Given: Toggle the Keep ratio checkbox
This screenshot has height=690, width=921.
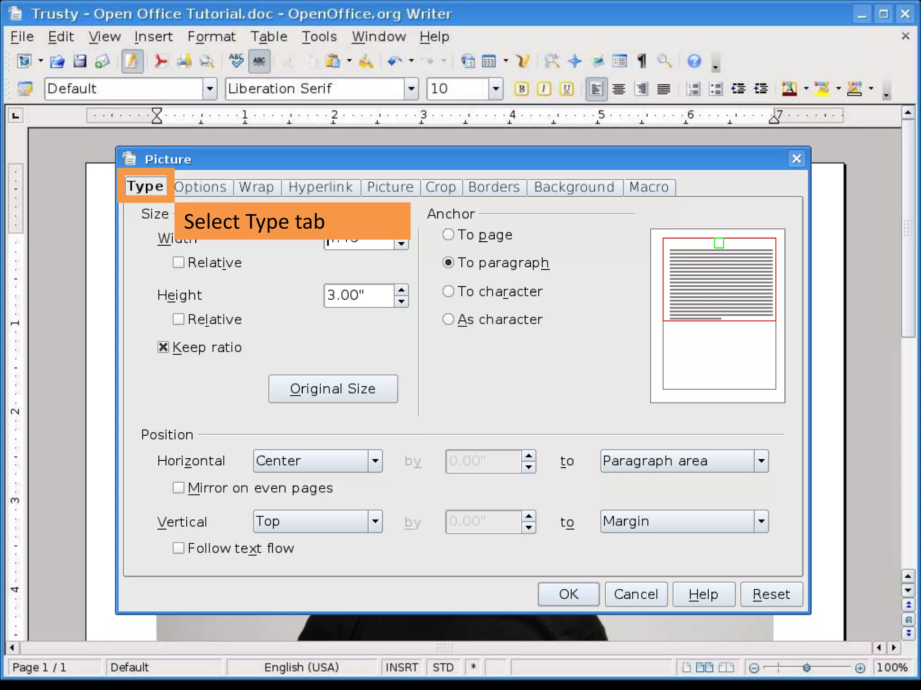Looking at the screenshot, I should pyautogui.click(x=163, y=347).
